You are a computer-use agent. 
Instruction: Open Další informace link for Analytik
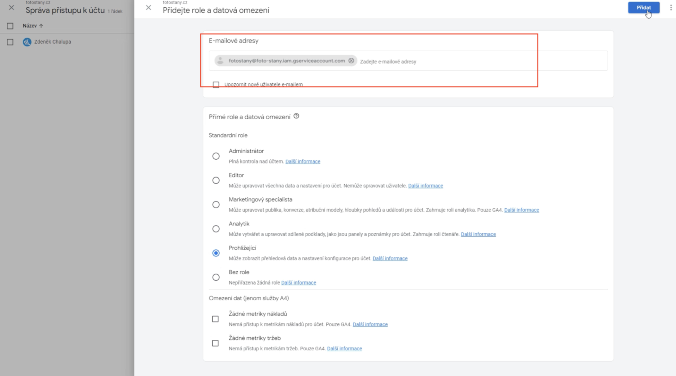pos(478,234)
